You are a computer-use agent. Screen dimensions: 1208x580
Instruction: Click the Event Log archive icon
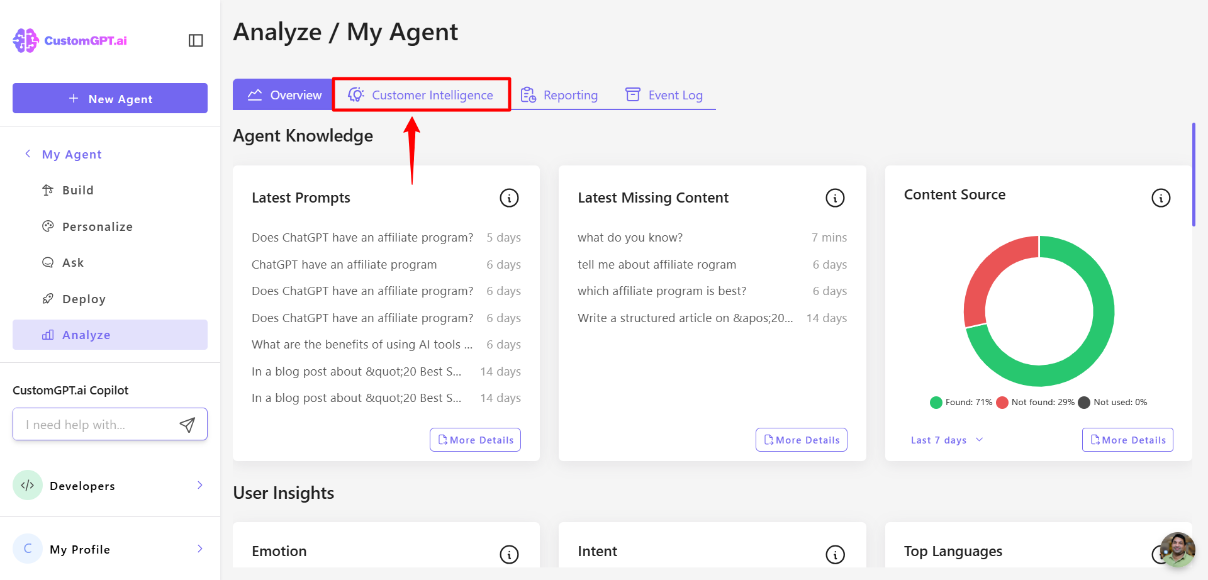click(x=632, y=94)
